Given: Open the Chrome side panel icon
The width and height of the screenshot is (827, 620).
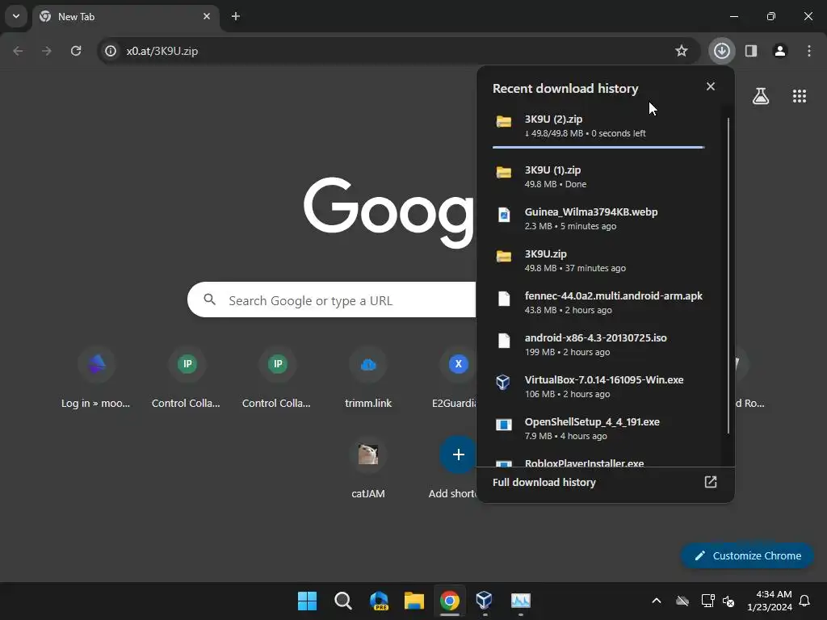Looking at the screenshot, I should pyautogui.click(x=751, y=51).
